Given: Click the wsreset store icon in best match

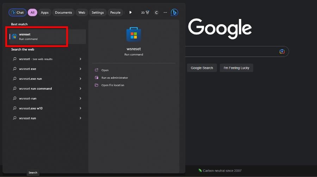Looking at the screenshot, I should tap(14, 37).
